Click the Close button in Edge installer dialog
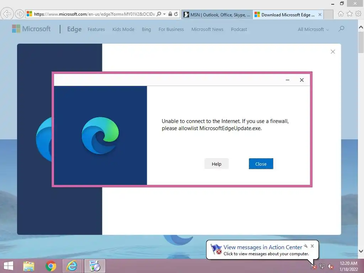The height and width of the screenshot is (273, 364). 261,164
